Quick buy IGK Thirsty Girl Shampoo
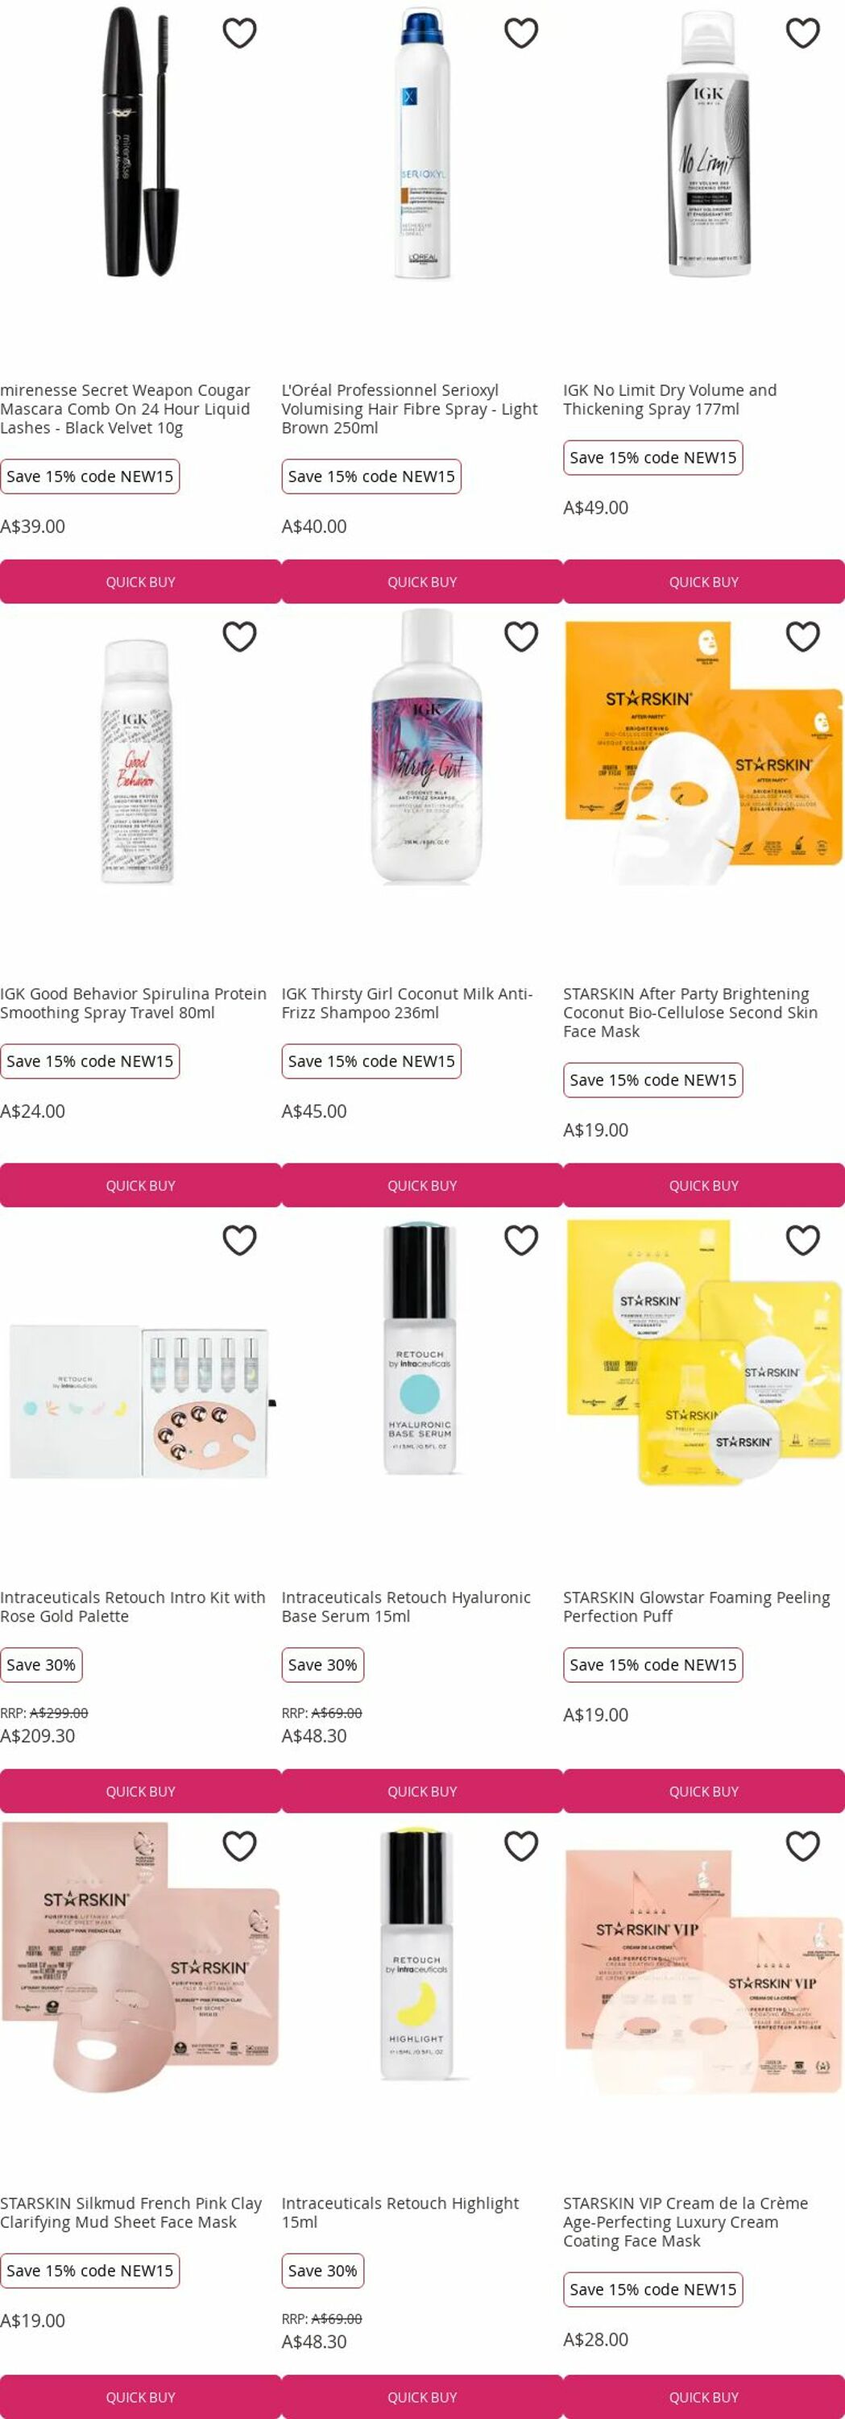 click(x=422, y=1186)
